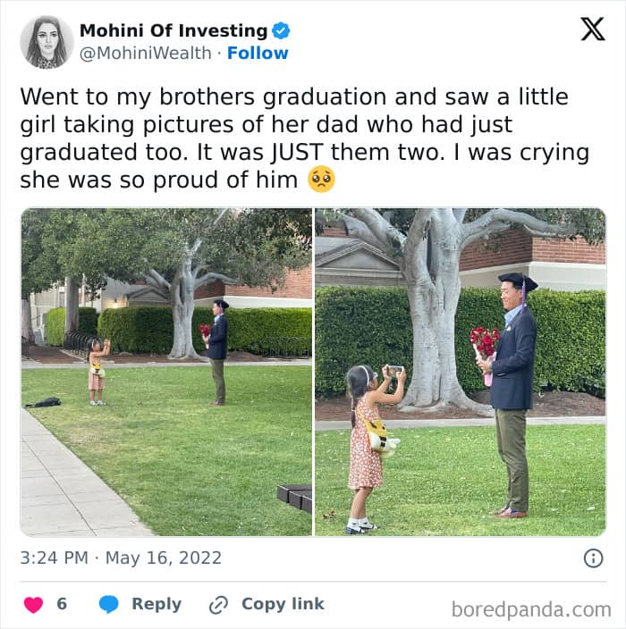Screen dimensions: 626x629
Task: Open the Mohini Of Investing display name
Action: pos(173,31)
